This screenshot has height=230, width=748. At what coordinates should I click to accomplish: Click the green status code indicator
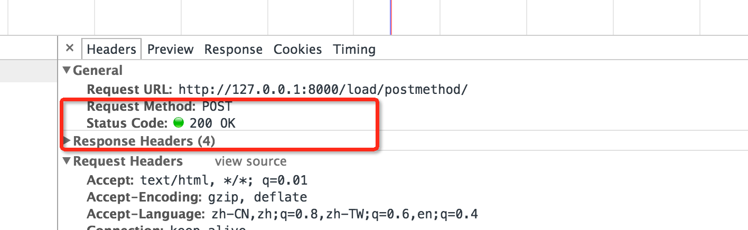click(x=179, y=123)
